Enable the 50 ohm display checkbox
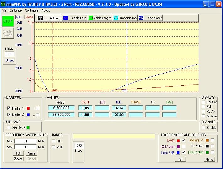The width and height of the screenshot is (223, 169). [204, 116]
